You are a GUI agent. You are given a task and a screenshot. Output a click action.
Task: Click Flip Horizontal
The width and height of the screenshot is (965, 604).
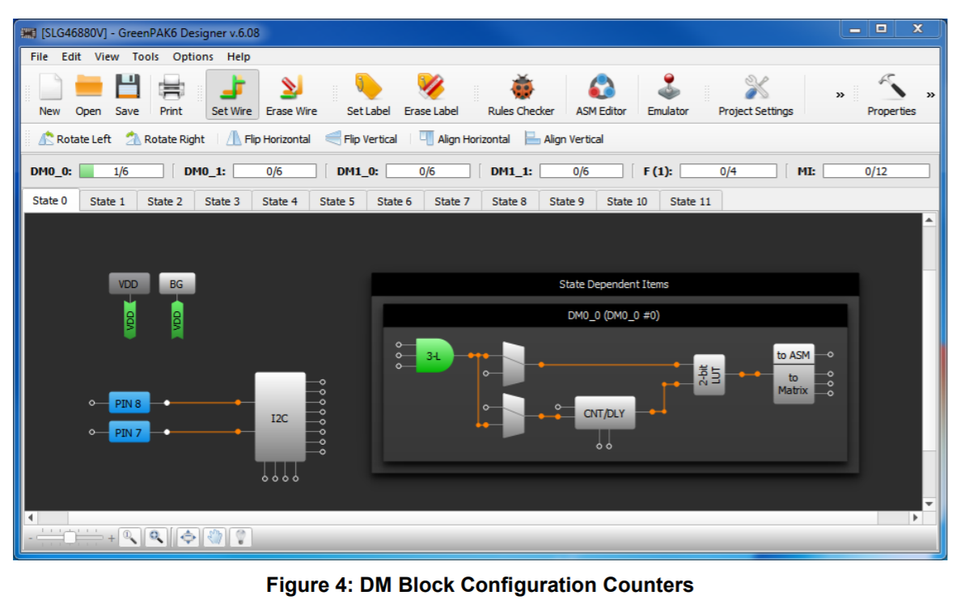[x=269, y=139]
